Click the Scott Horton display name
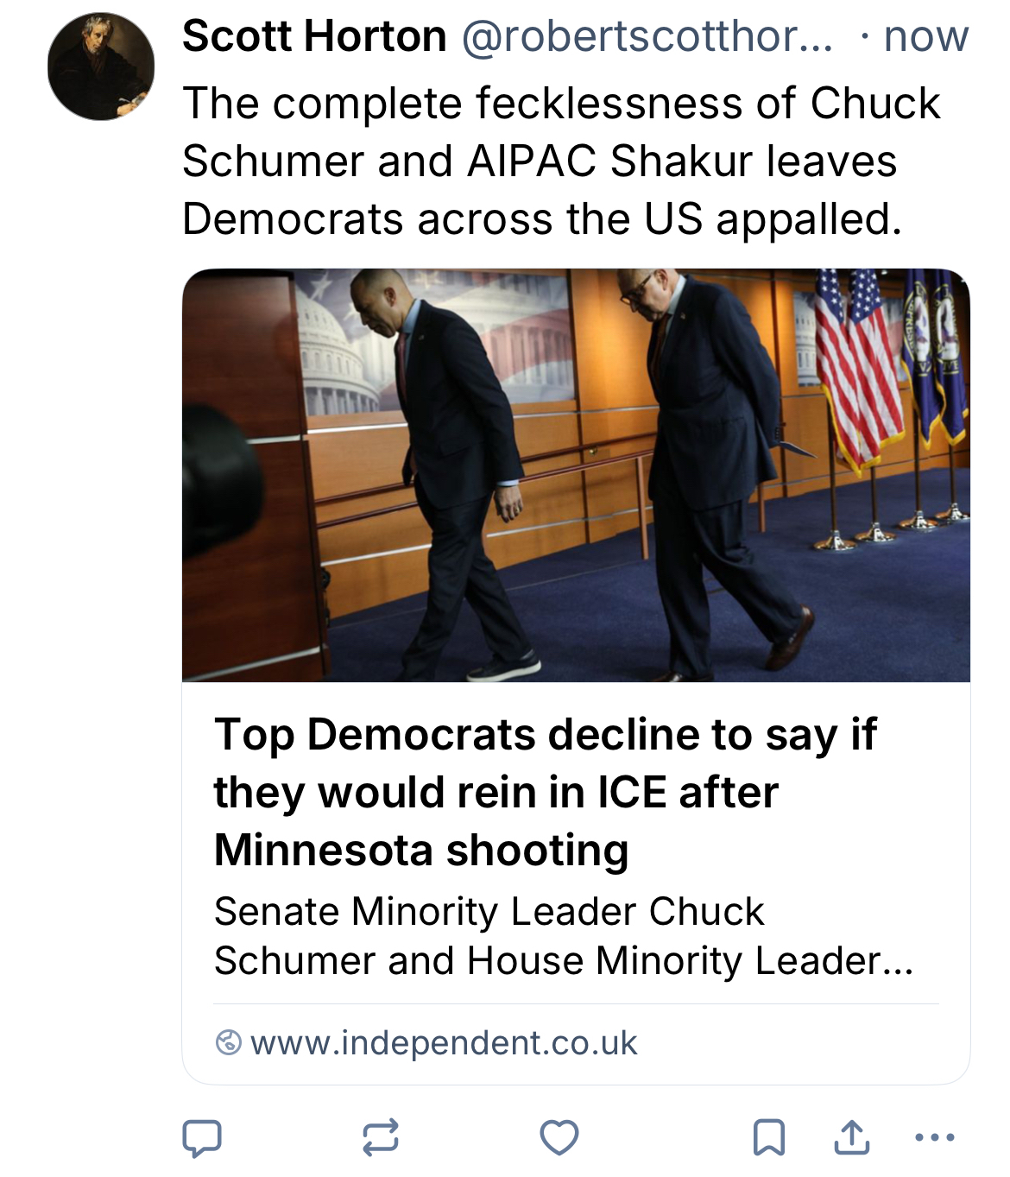Image resolution: width=1010 pixels, height=1177 pixels. coord(314,36)
